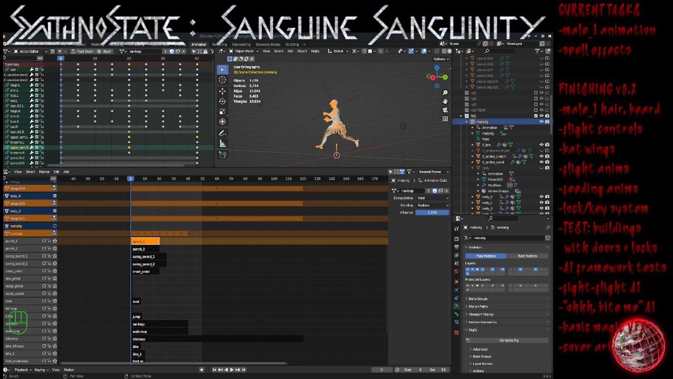Switch to the Animation workspace tab
The height and width of the screenshot is (379, 673).
[199, 44]
